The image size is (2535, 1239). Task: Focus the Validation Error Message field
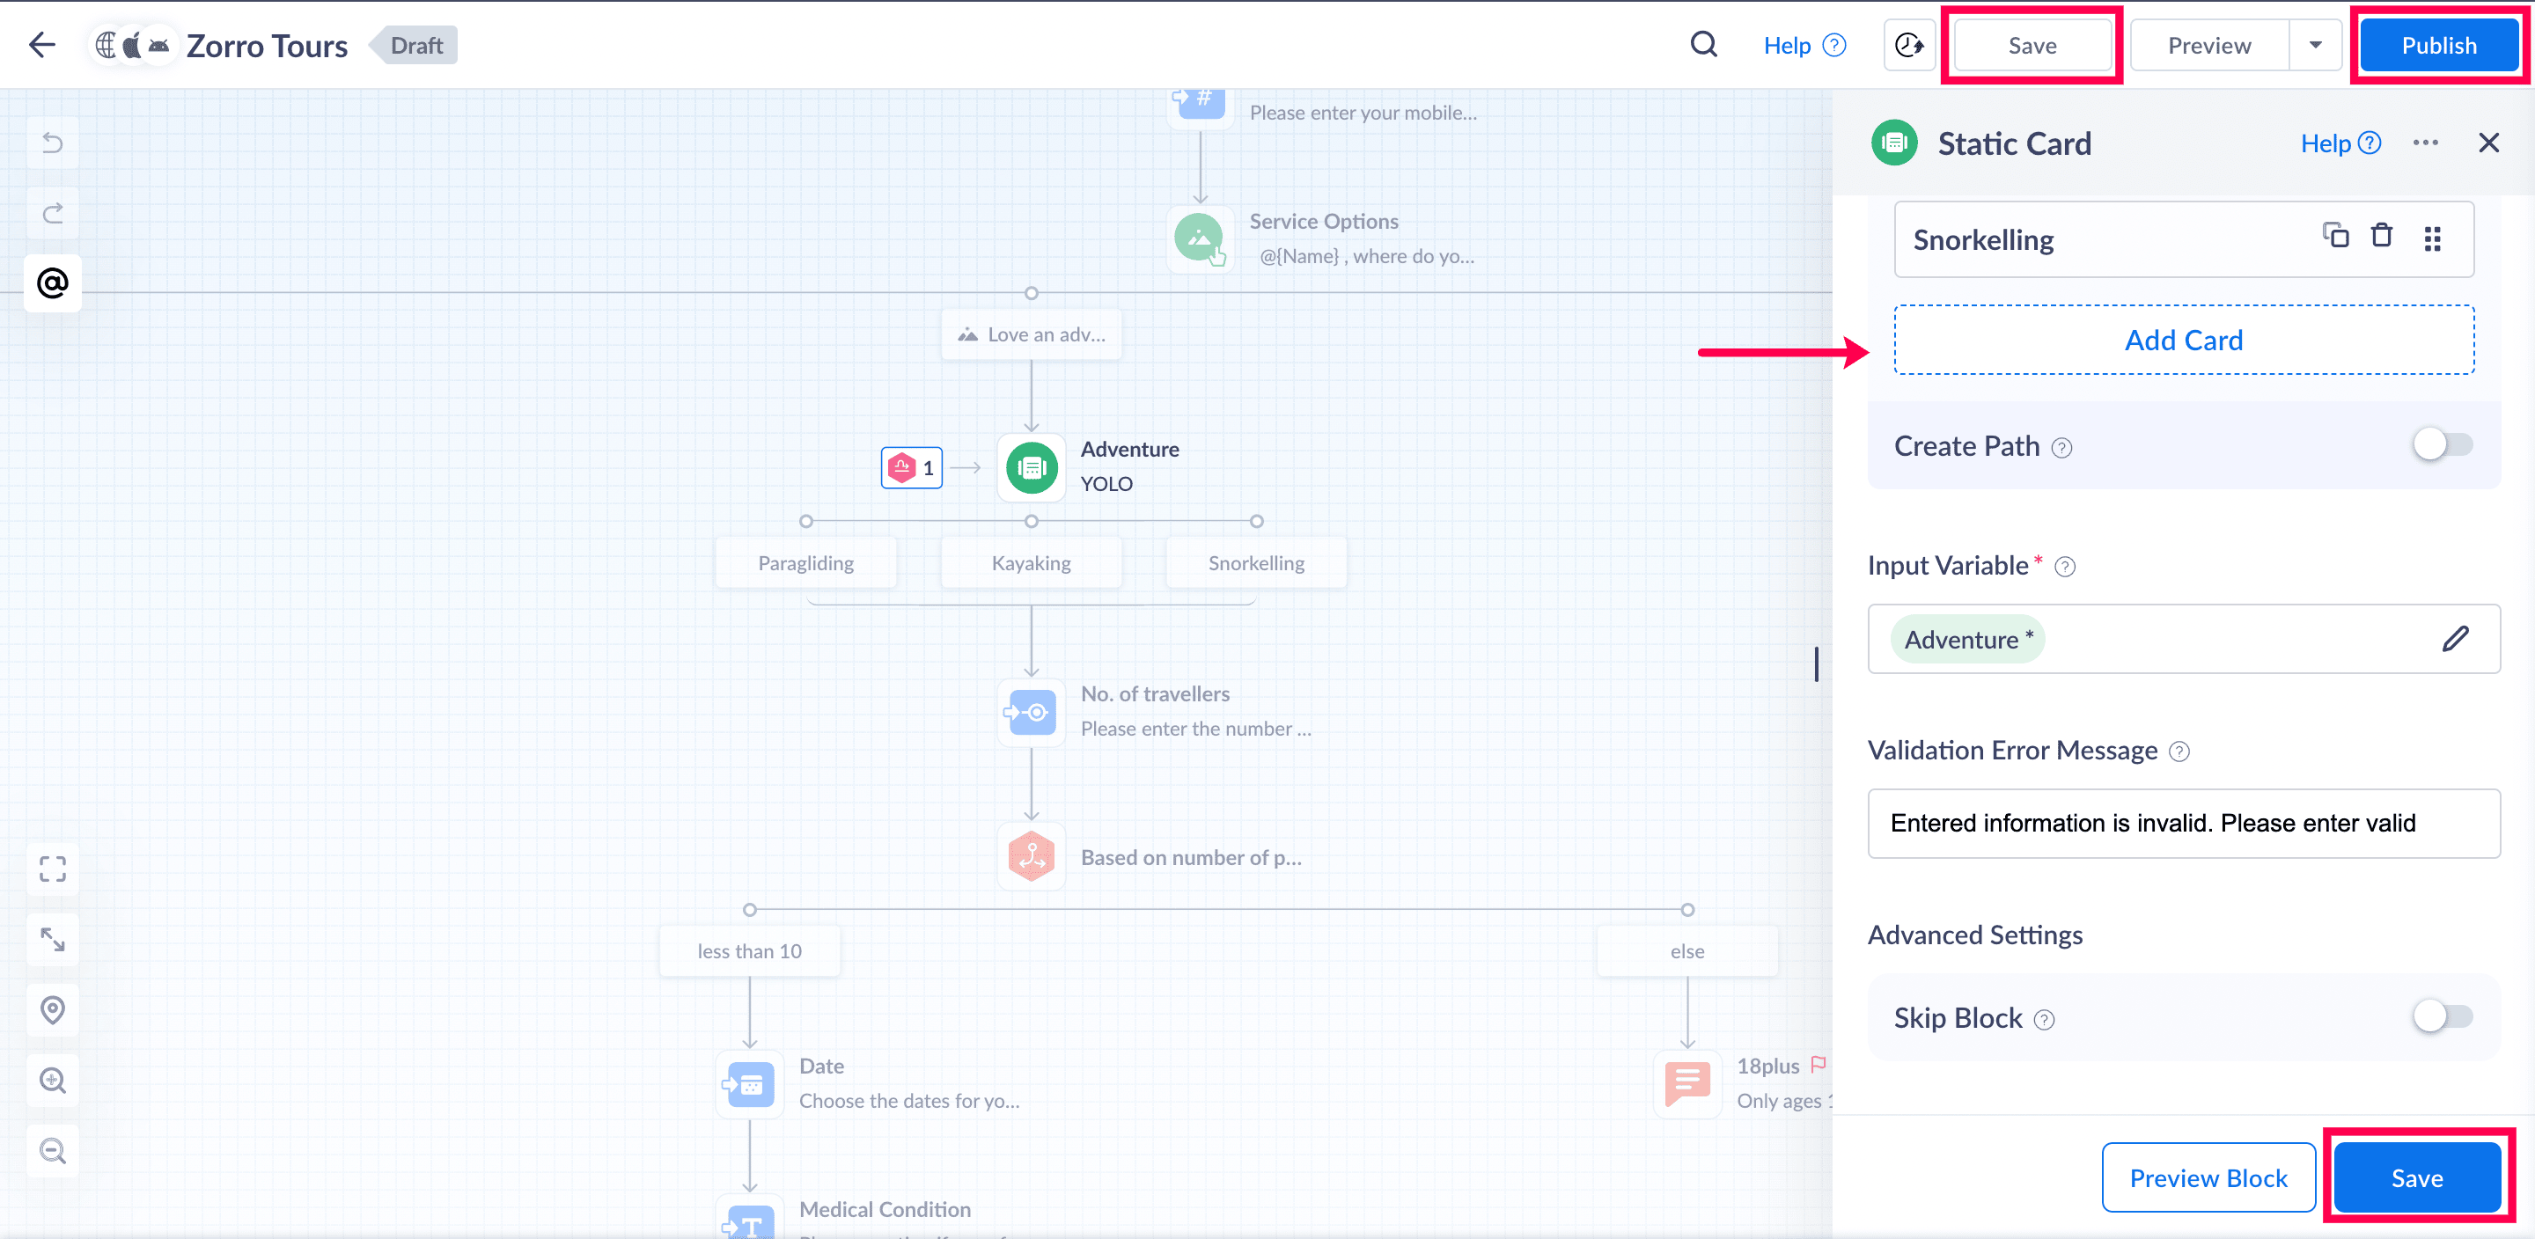coord(2183,824)
